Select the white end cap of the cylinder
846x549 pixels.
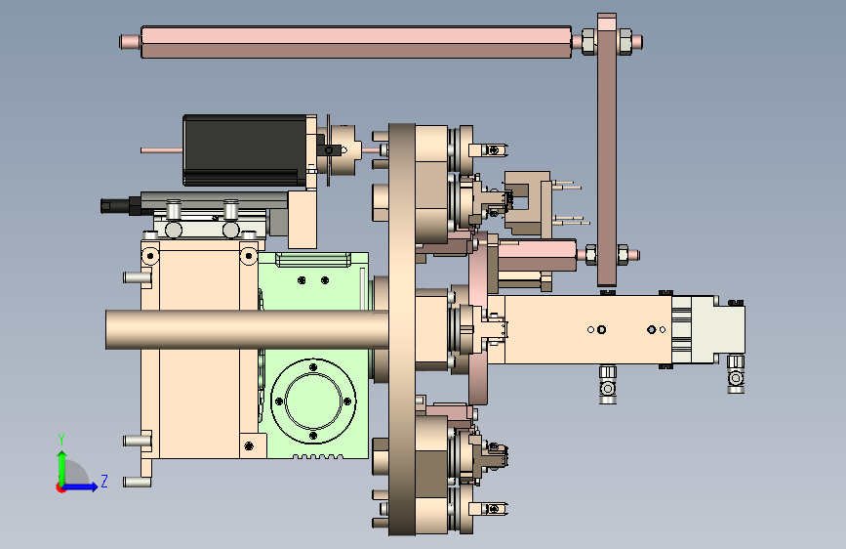pyautogui.click(x=718, y=329)
